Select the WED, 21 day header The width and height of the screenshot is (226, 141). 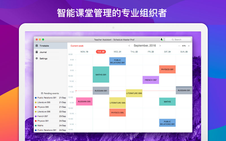pyautogui.click(x=118, y=52)
